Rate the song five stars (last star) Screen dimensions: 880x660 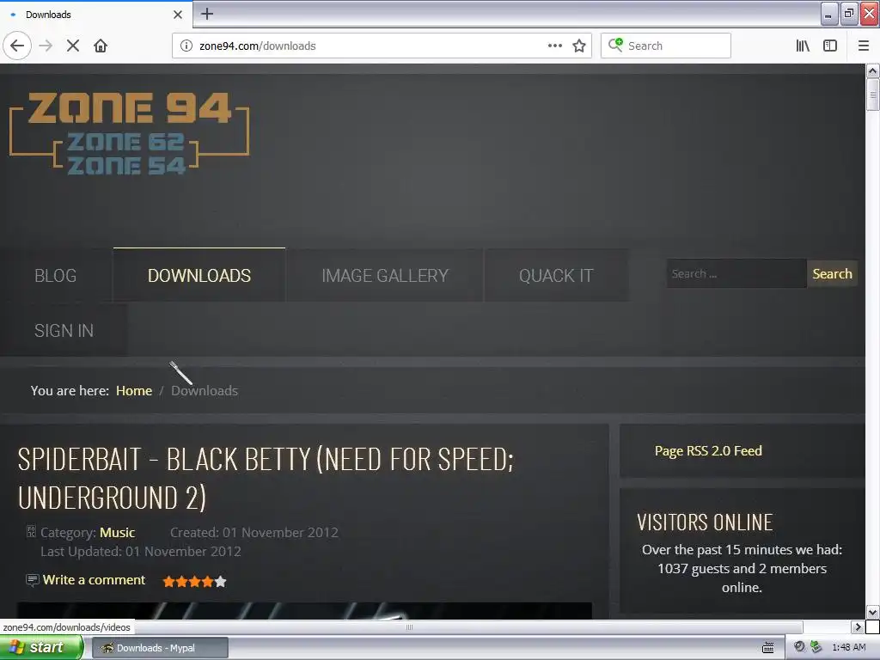(x=221, y=582)
